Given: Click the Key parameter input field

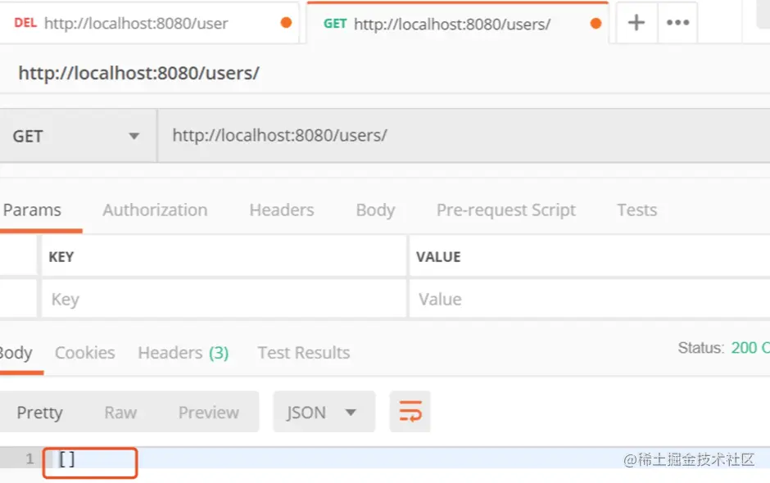Looking at the screenshot, I should pyautogui.click(x=224, y=299).
